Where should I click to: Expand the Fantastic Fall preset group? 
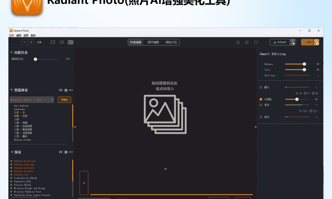[x=11, y=181]
